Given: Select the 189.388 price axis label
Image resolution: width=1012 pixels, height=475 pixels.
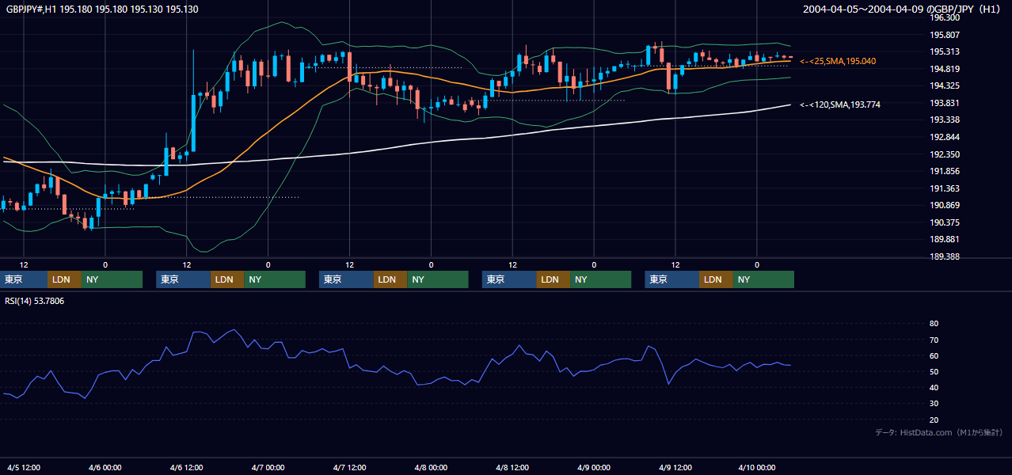Looking at the screenshot, I should [945, 256].
